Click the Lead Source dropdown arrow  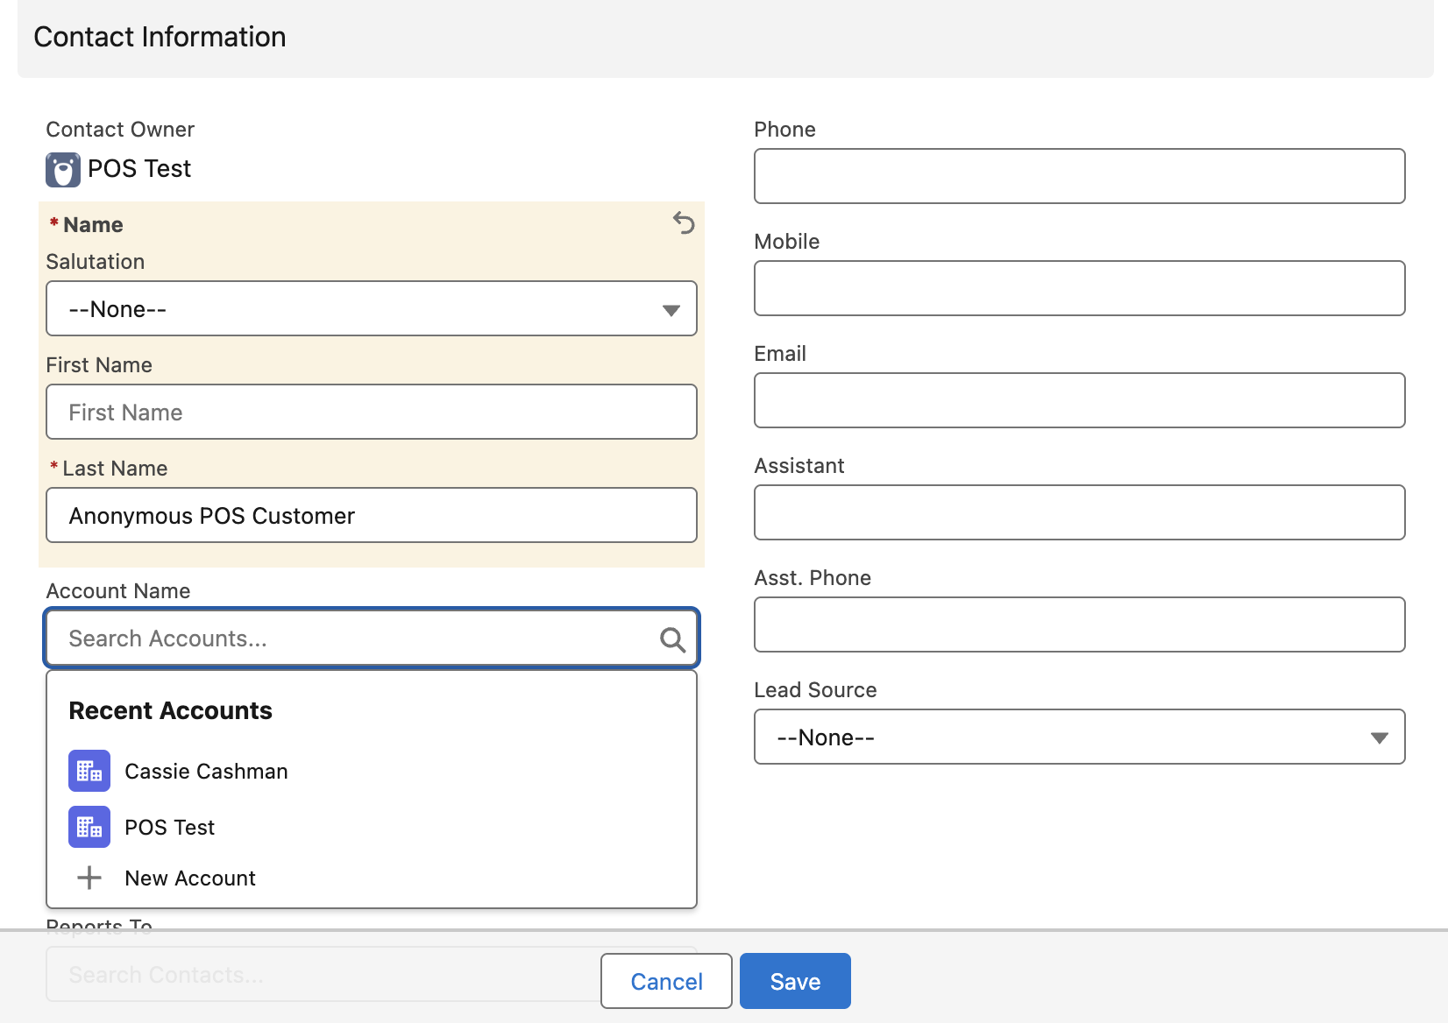[x=1379, y=737]
